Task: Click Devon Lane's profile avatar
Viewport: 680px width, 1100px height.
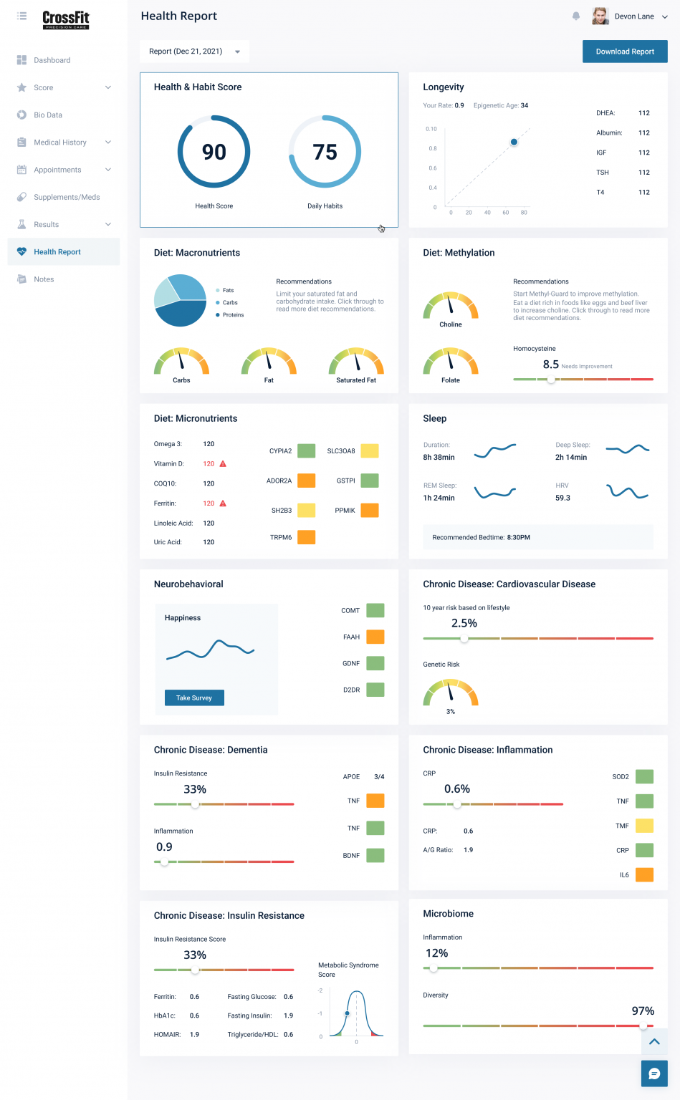Action: [x=600, y=16]
